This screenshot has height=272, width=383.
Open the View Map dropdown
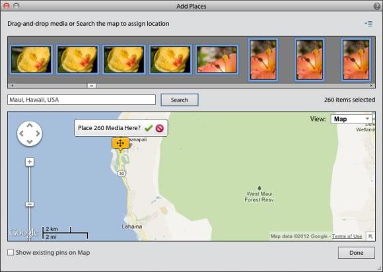pos(351,119)
